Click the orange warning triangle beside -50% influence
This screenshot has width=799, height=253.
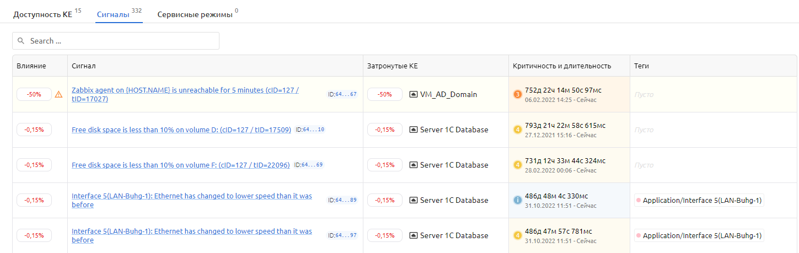[58, 94]
